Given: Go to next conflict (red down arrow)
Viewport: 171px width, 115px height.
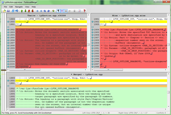Looking at the screenshot, I should click(33, 11).
